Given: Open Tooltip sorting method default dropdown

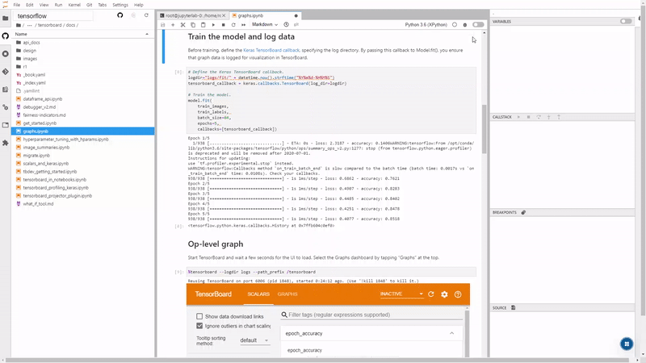Looking at the screenshot, I should tap(254, 340).
